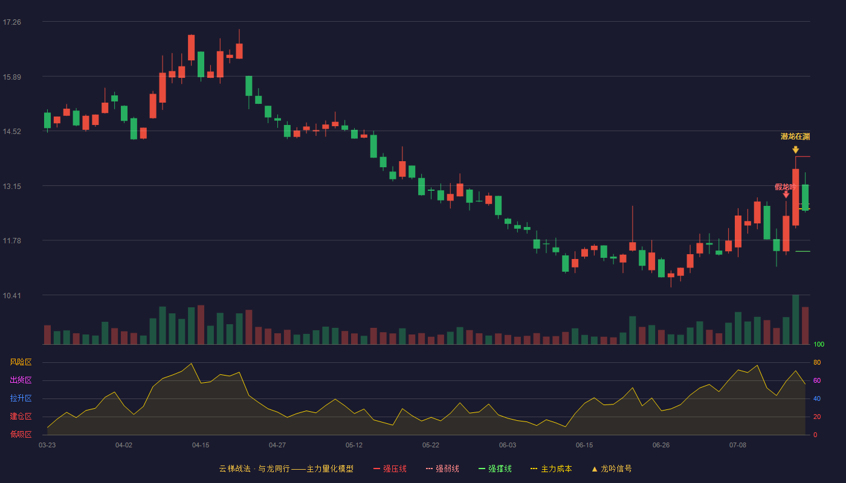Viewport: 846px width, 483px height.
Task: Click the 40 indicator scale value
Action: click(817, 398)
